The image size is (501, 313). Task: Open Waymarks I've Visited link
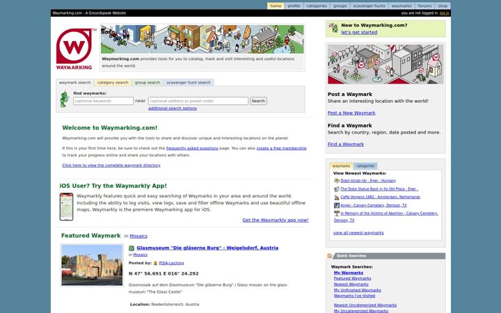pyautogui.click(x=354, y=296)
